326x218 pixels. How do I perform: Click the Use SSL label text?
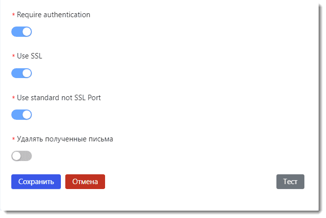pyautogui.click(x=29, y=56)
